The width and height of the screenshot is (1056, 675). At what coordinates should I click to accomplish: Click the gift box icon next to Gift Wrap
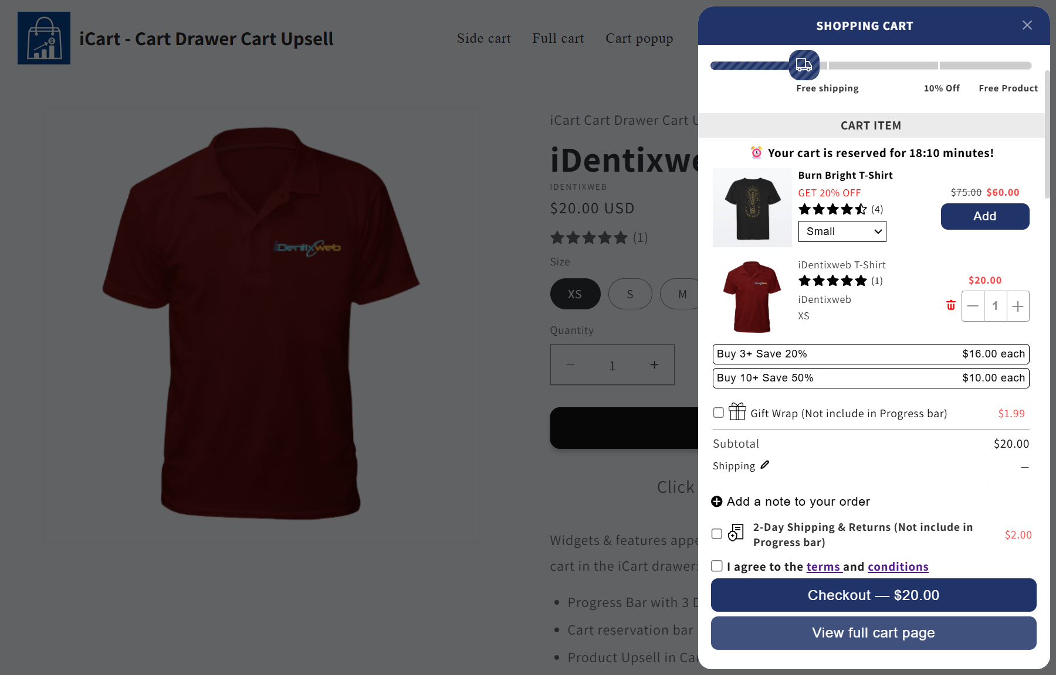(x=736, y=412)
